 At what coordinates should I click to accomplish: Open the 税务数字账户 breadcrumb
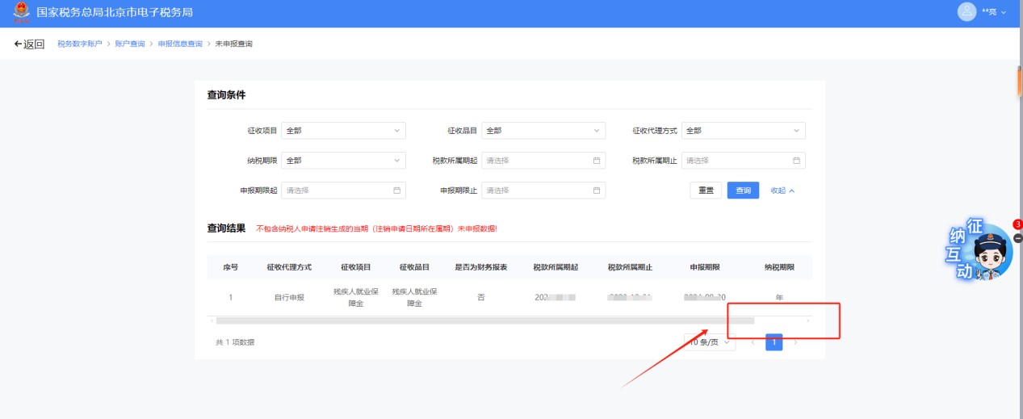pos(80,44)
